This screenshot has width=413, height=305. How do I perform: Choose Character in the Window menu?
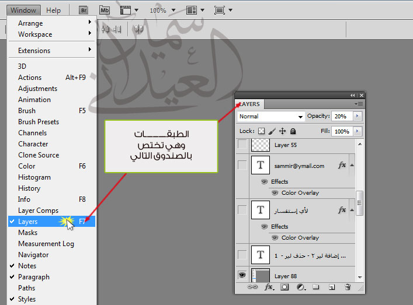51,144
